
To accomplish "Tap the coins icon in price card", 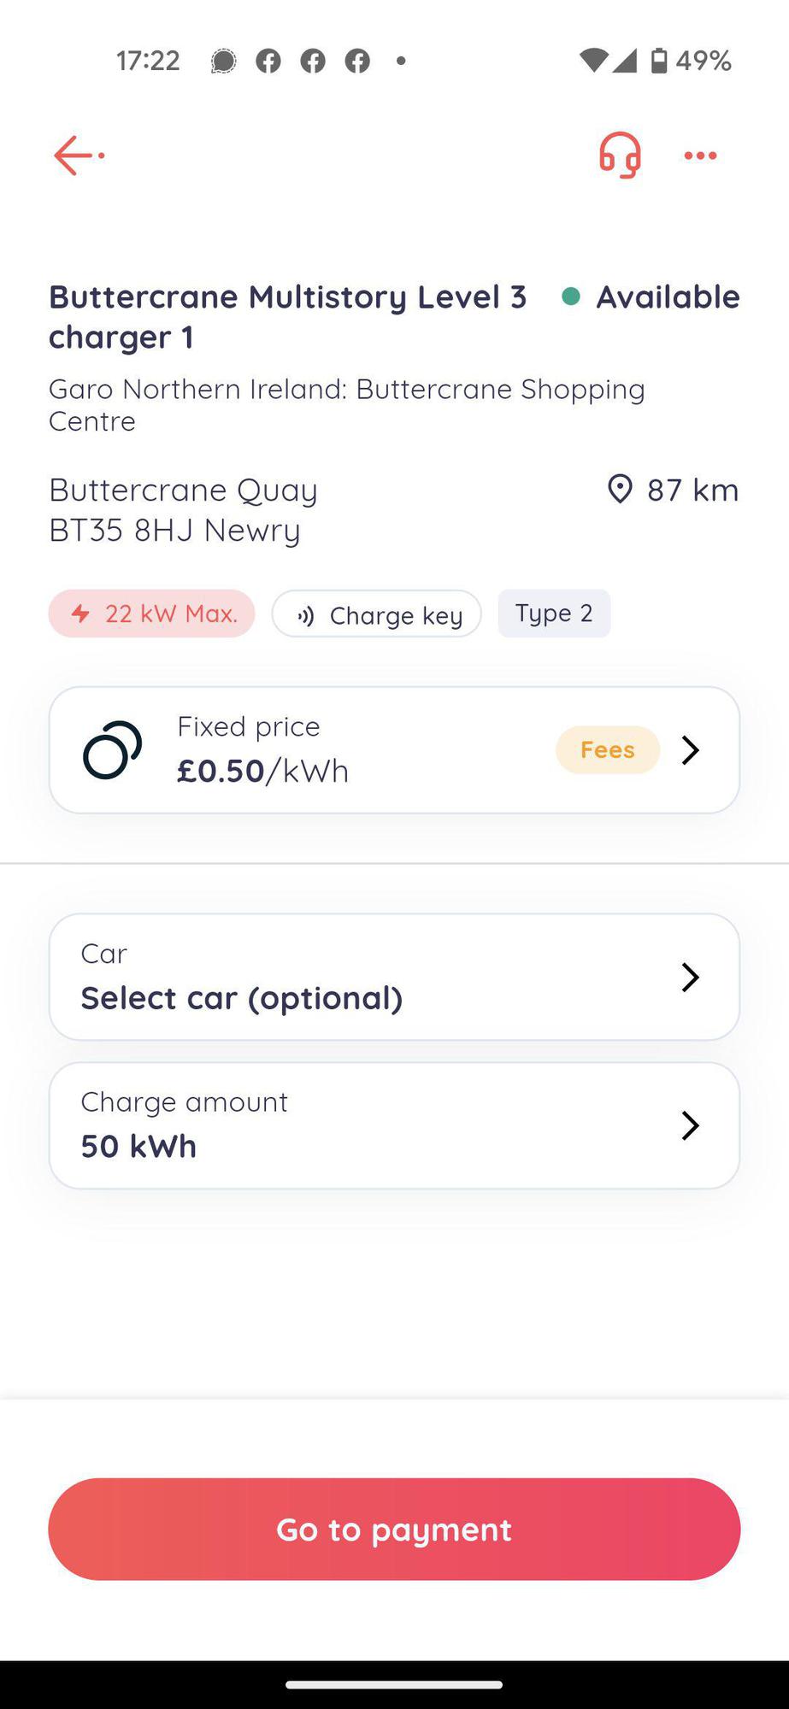I will [112, 750].
